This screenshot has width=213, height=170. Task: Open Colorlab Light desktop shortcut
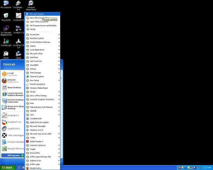(x=6, y=42)
